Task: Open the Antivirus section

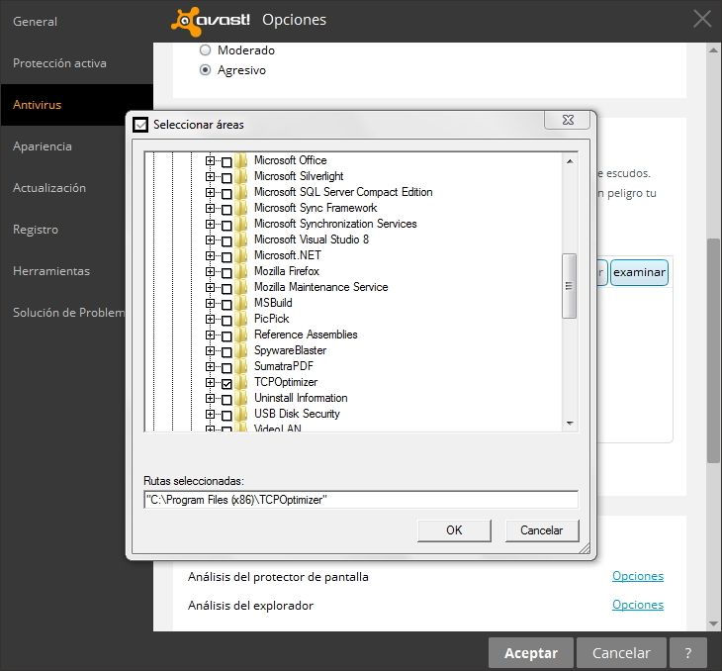Action: pyautogui.click(x=77, y=105)
